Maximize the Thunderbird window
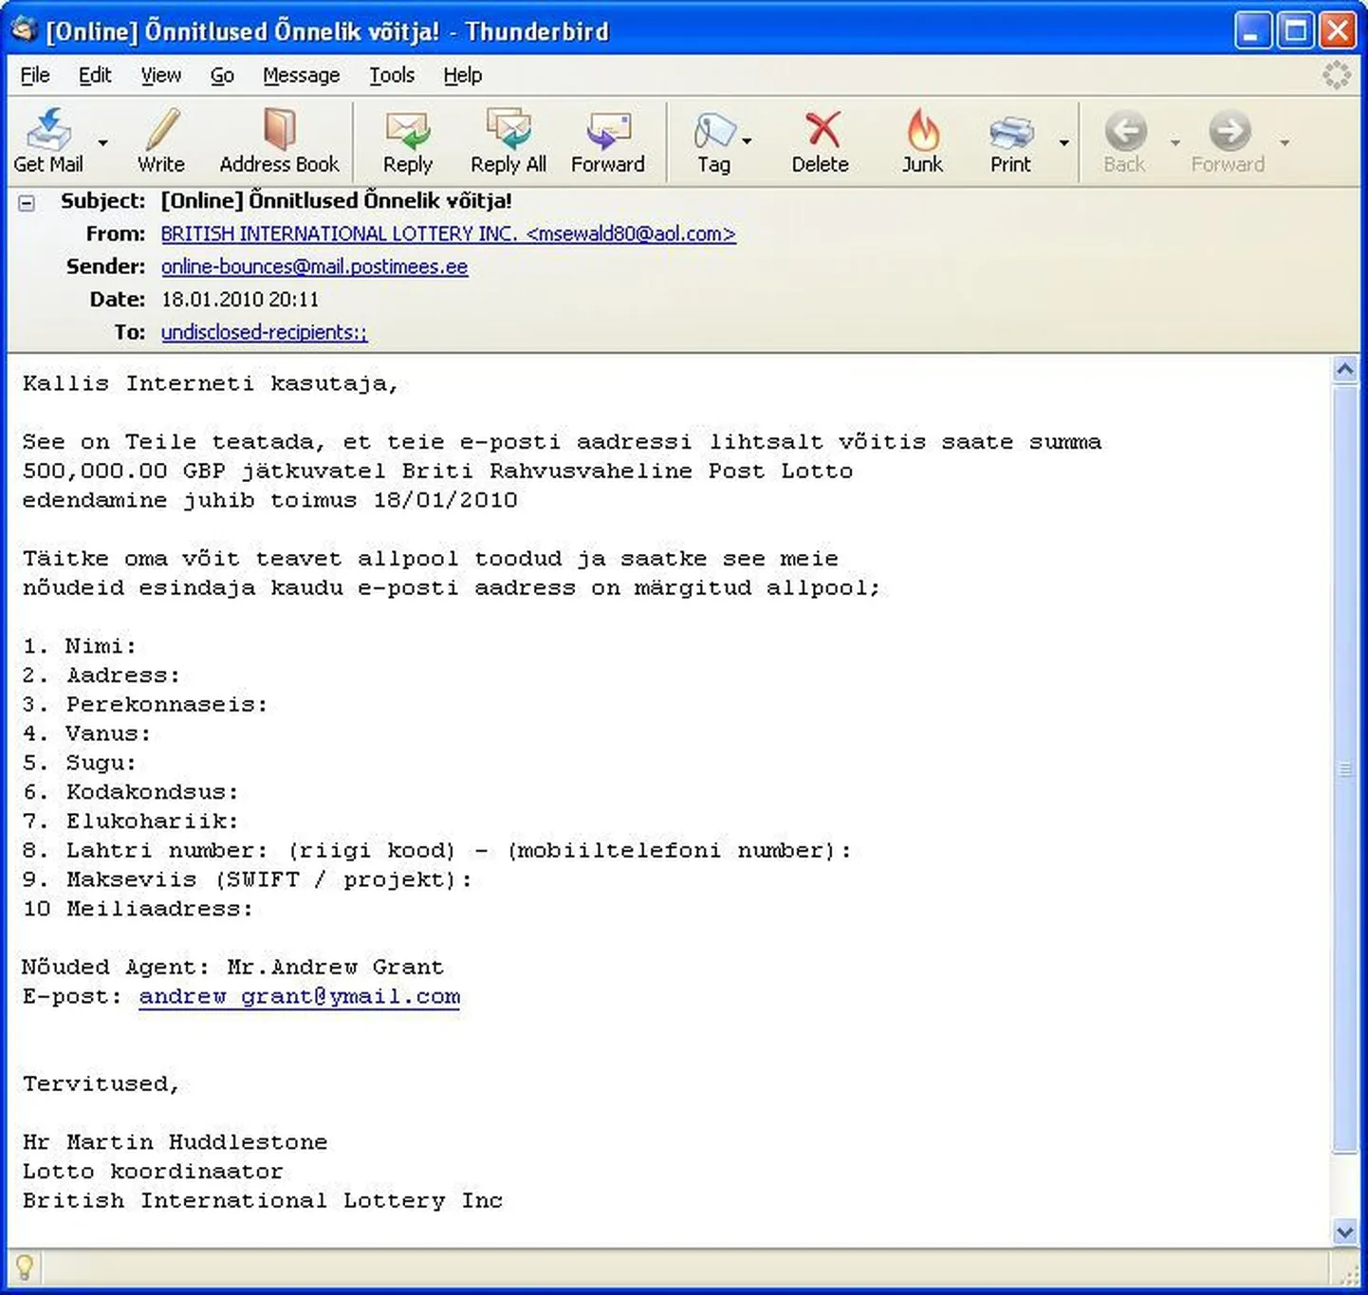This screenshot has height=1295, width=1368. point(1295,30)
